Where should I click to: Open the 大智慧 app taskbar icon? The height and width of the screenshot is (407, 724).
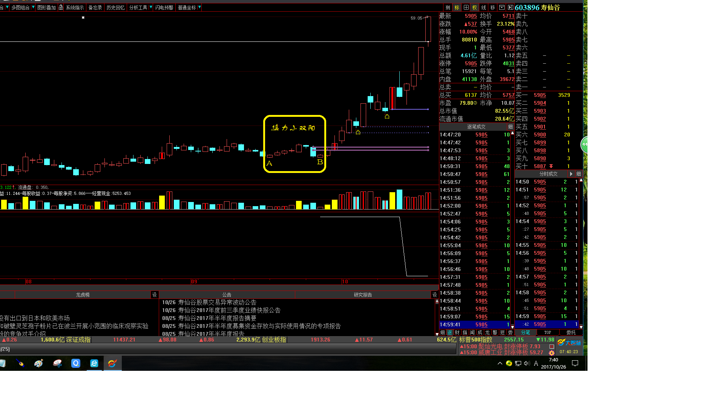pos(112,363)
